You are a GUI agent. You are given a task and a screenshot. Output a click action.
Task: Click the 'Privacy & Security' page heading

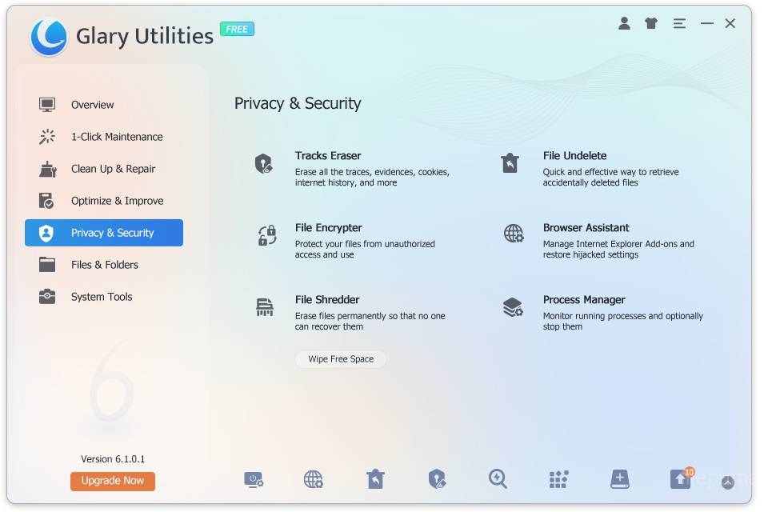(x=298, y=104)
